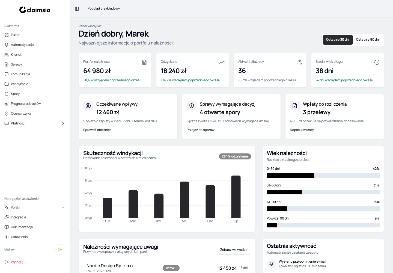The image size is (393, 273).
Task: Click the Prognoza odzysków chart icon
Action: click(7, 104)
